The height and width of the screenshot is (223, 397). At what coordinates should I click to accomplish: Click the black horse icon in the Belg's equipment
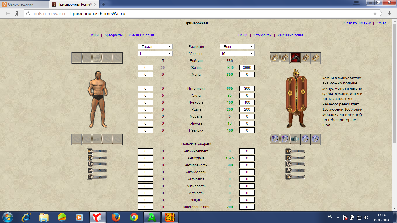click(x=295, y=58)
